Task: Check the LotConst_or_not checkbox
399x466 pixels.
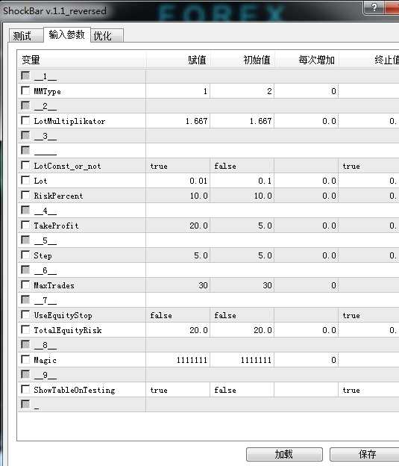Action: 25,165
